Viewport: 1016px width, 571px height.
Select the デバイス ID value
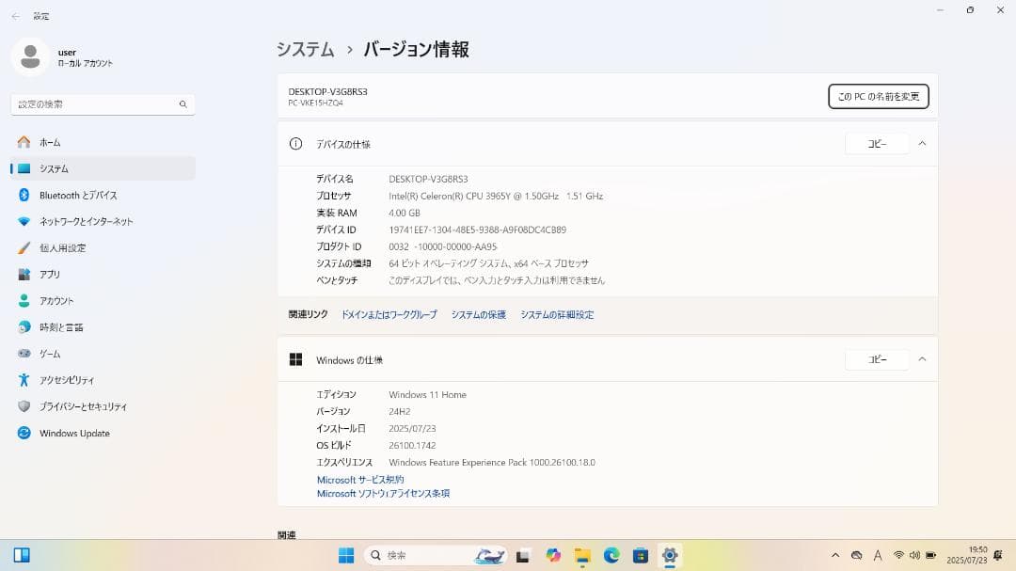478,230
